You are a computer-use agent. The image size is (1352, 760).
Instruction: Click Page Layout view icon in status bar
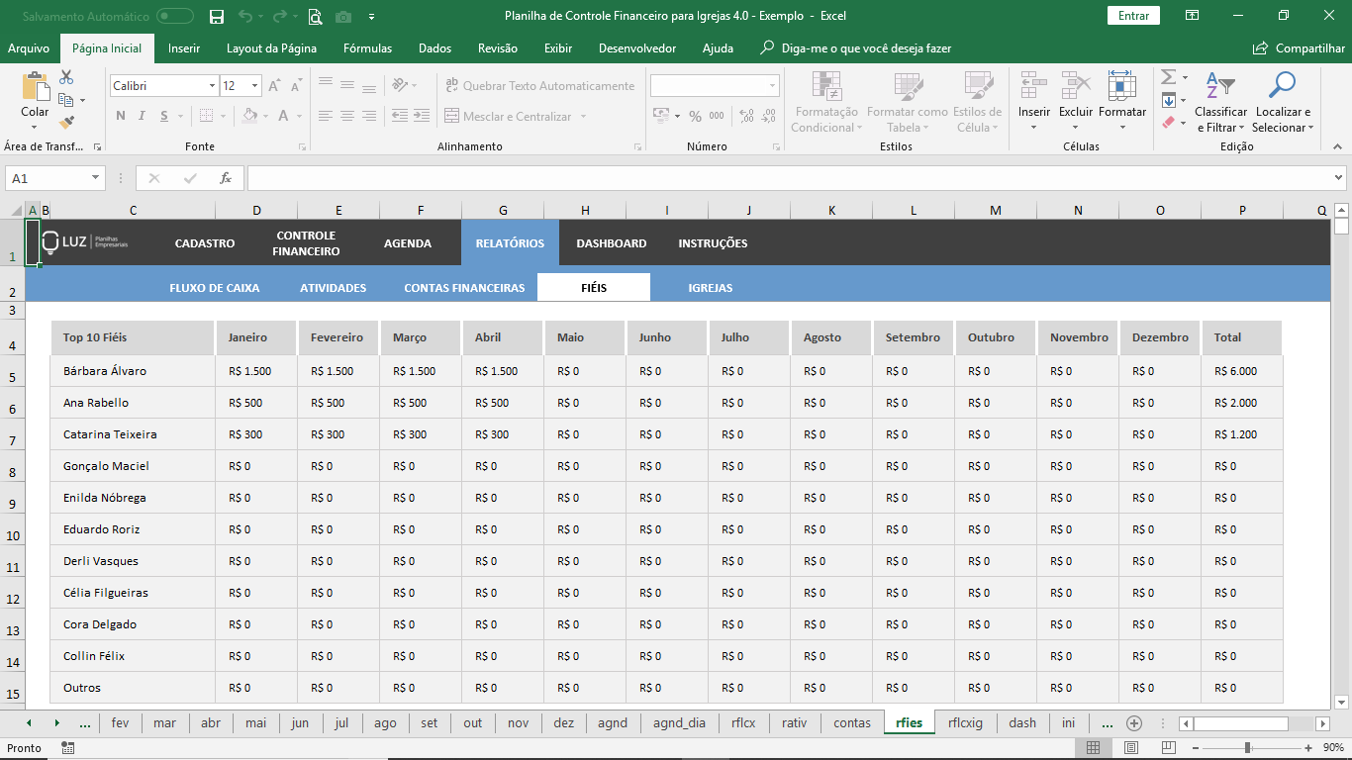(x=1131, y=748)
